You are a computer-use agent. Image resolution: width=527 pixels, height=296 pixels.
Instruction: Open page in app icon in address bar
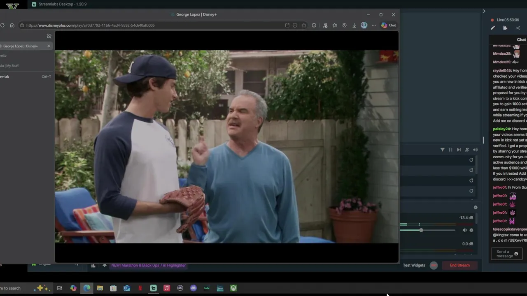tap(287, 25)
